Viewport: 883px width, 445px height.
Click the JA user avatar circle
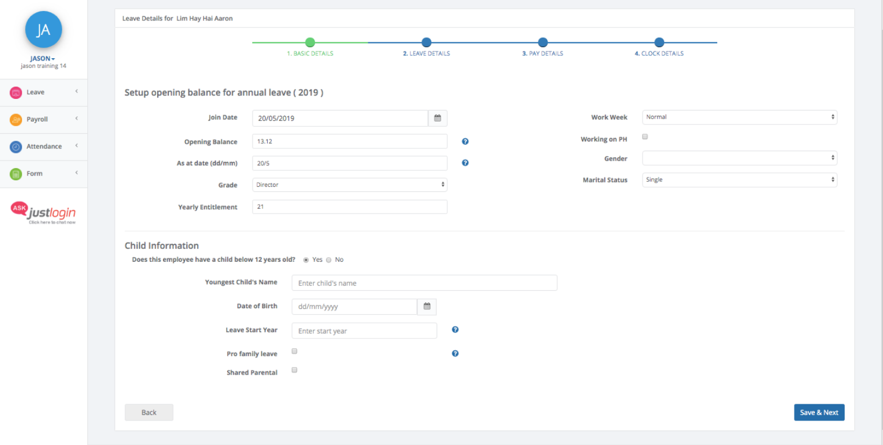point(44,30)
